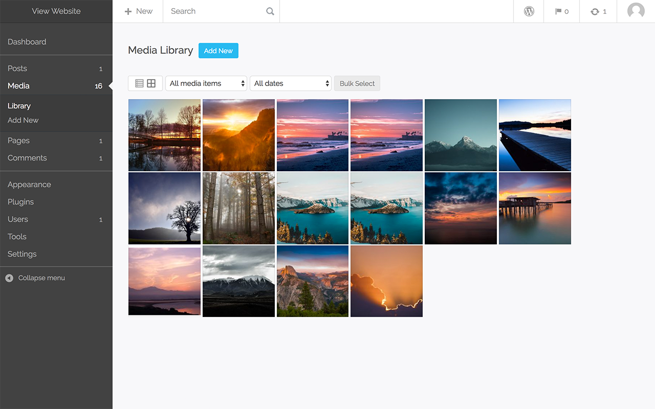Open the All media items dropdown

(x=206, y=83)
